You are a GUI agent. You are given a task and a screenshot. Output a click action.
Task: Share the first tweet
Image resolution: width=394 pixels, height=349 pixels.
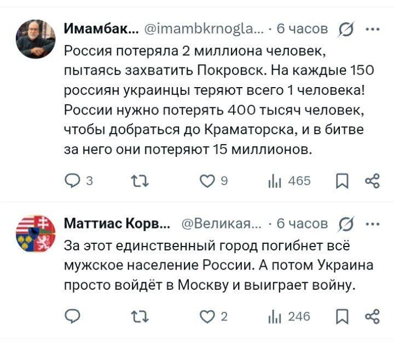coord(372,180)
